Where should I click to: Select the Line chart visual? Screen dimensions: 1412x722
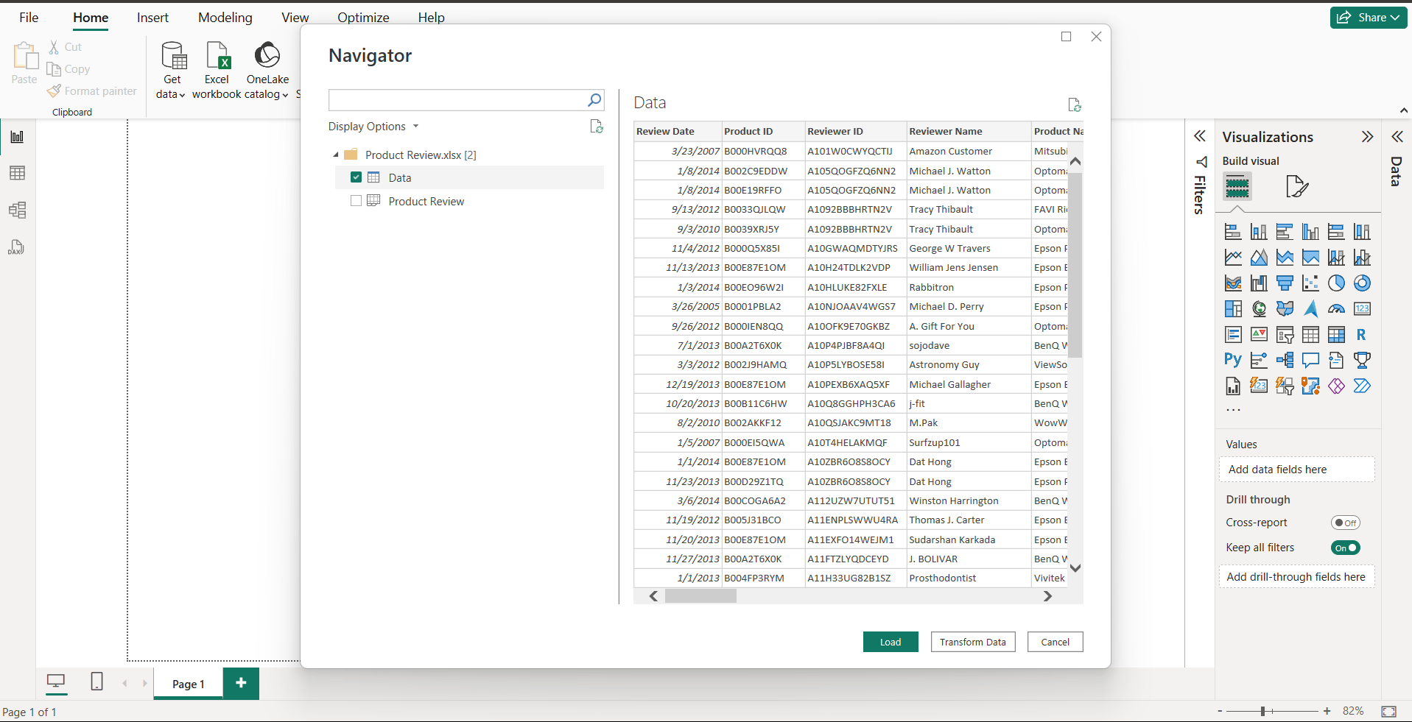pos(1233,258)
